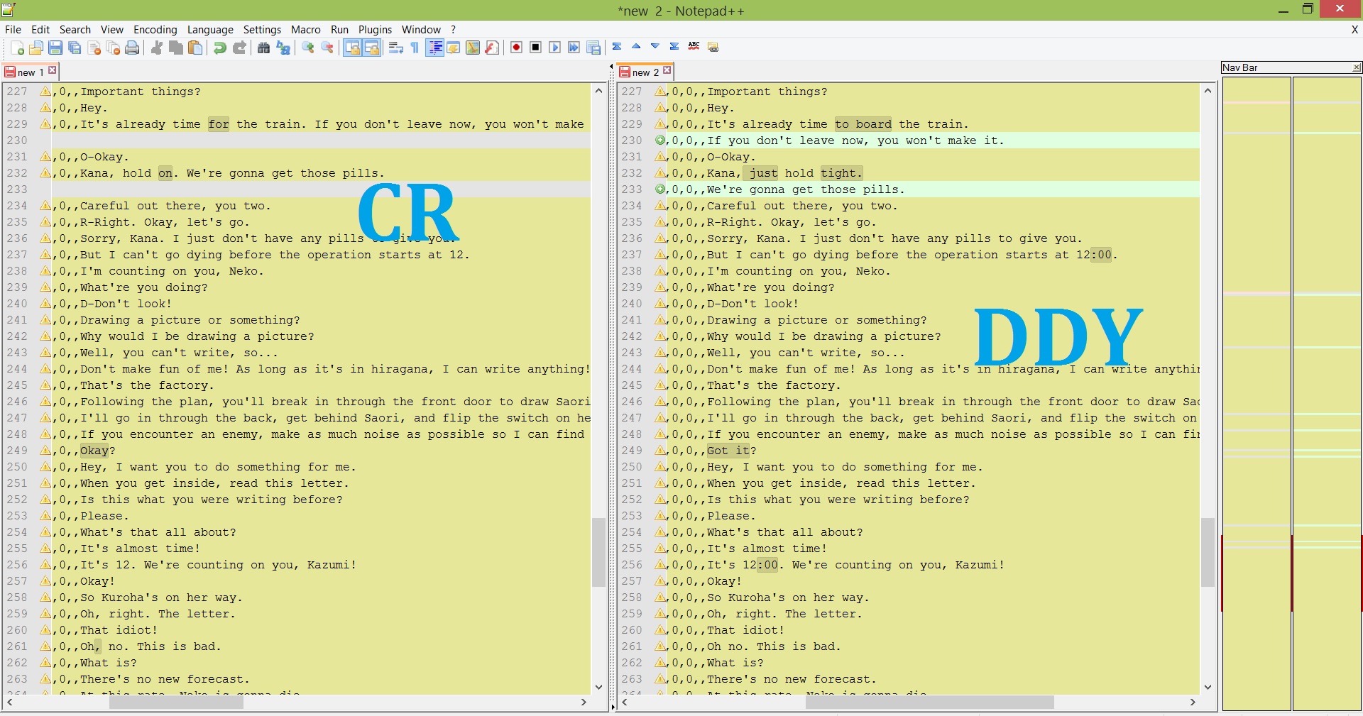Close the new 1 tab

tap(53, 70)
